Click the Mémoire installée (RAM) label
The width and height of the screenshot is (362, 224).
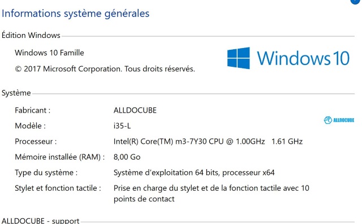(x=60, y=157)
